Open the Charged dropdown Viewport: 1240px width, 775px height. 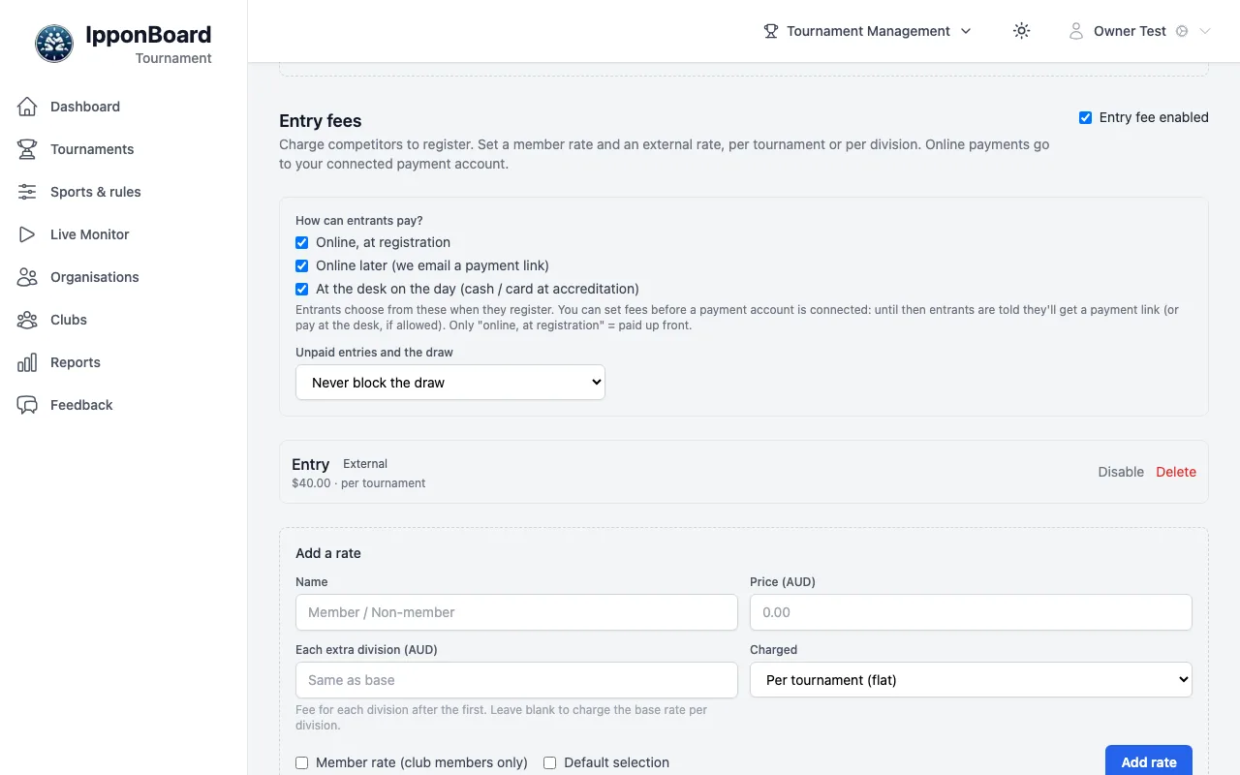(971, 680)
